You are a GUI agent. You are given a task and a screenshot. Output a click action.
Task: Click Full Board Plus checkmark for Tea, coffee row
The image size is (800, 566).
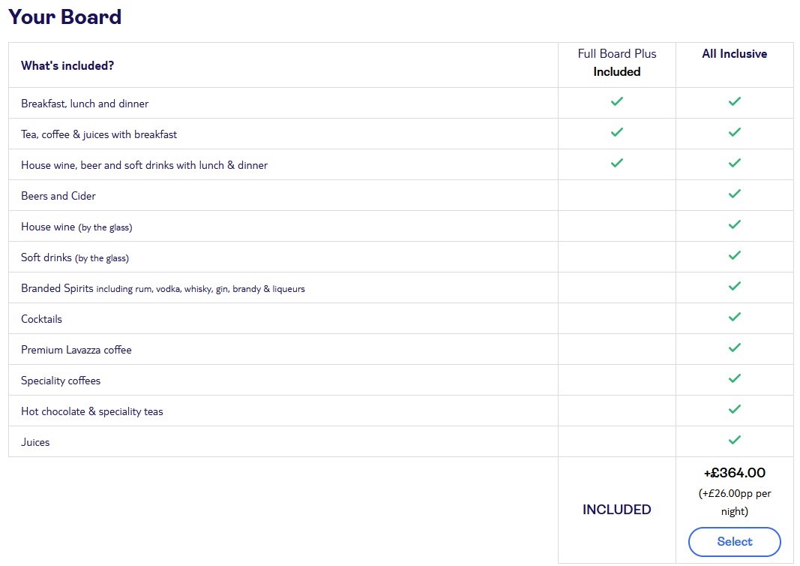tap(617, 132)
